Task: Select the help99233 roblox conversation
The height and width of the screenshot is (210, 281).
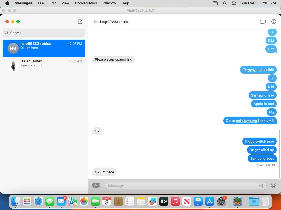Action: [44, 48]
